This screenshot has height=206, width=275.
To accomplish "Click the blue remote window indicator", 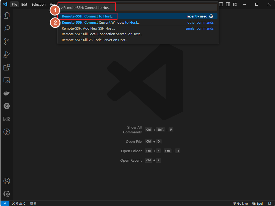I will click(x=5, y=203).
